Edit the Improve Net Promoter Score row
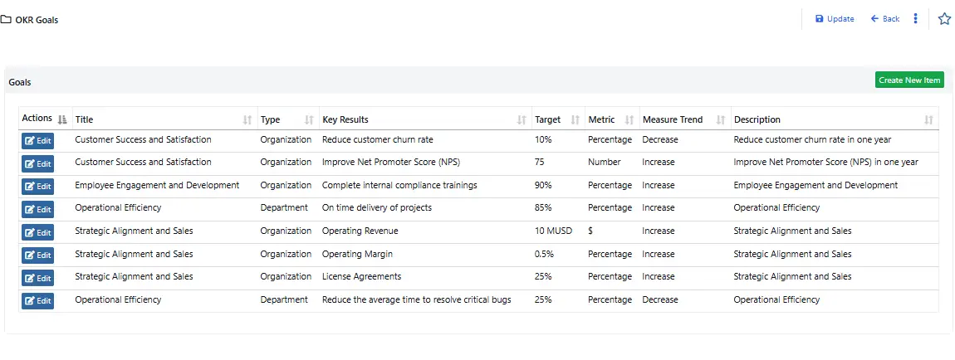Viewport: 955px width, 360px height. click(x=37, y=163)
